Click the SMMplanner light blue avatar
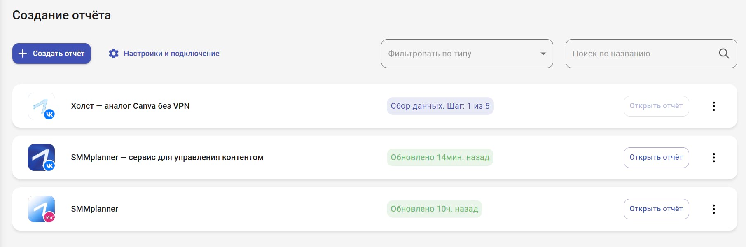 pyautogui.click(x=41, y=209)
